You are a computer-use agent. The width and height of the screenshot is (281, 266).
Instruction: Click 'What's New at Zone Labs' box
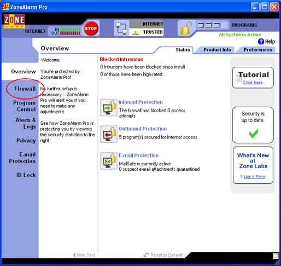[253, 165]
